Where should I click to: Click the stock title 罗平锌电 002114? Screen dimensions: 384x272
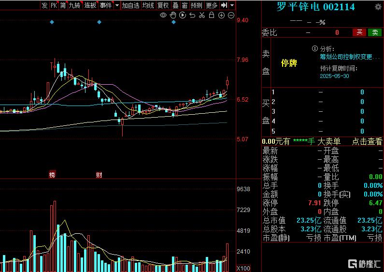click(x=316, y=7)
